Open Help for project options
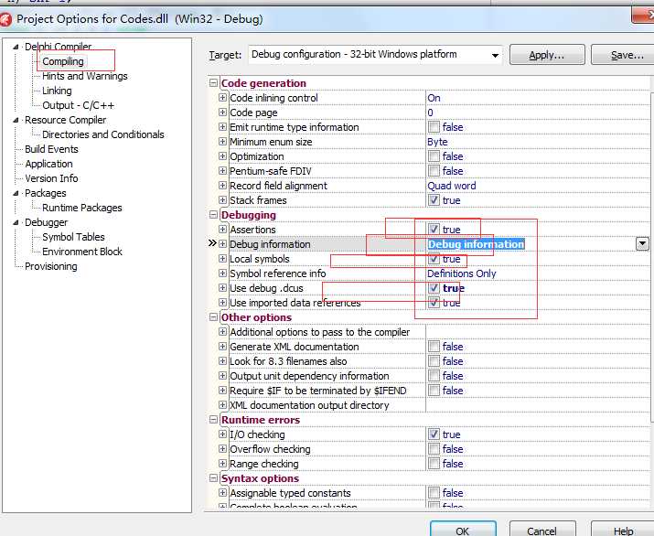The width and height of the screenshot is (654, 536). (623, 529)
